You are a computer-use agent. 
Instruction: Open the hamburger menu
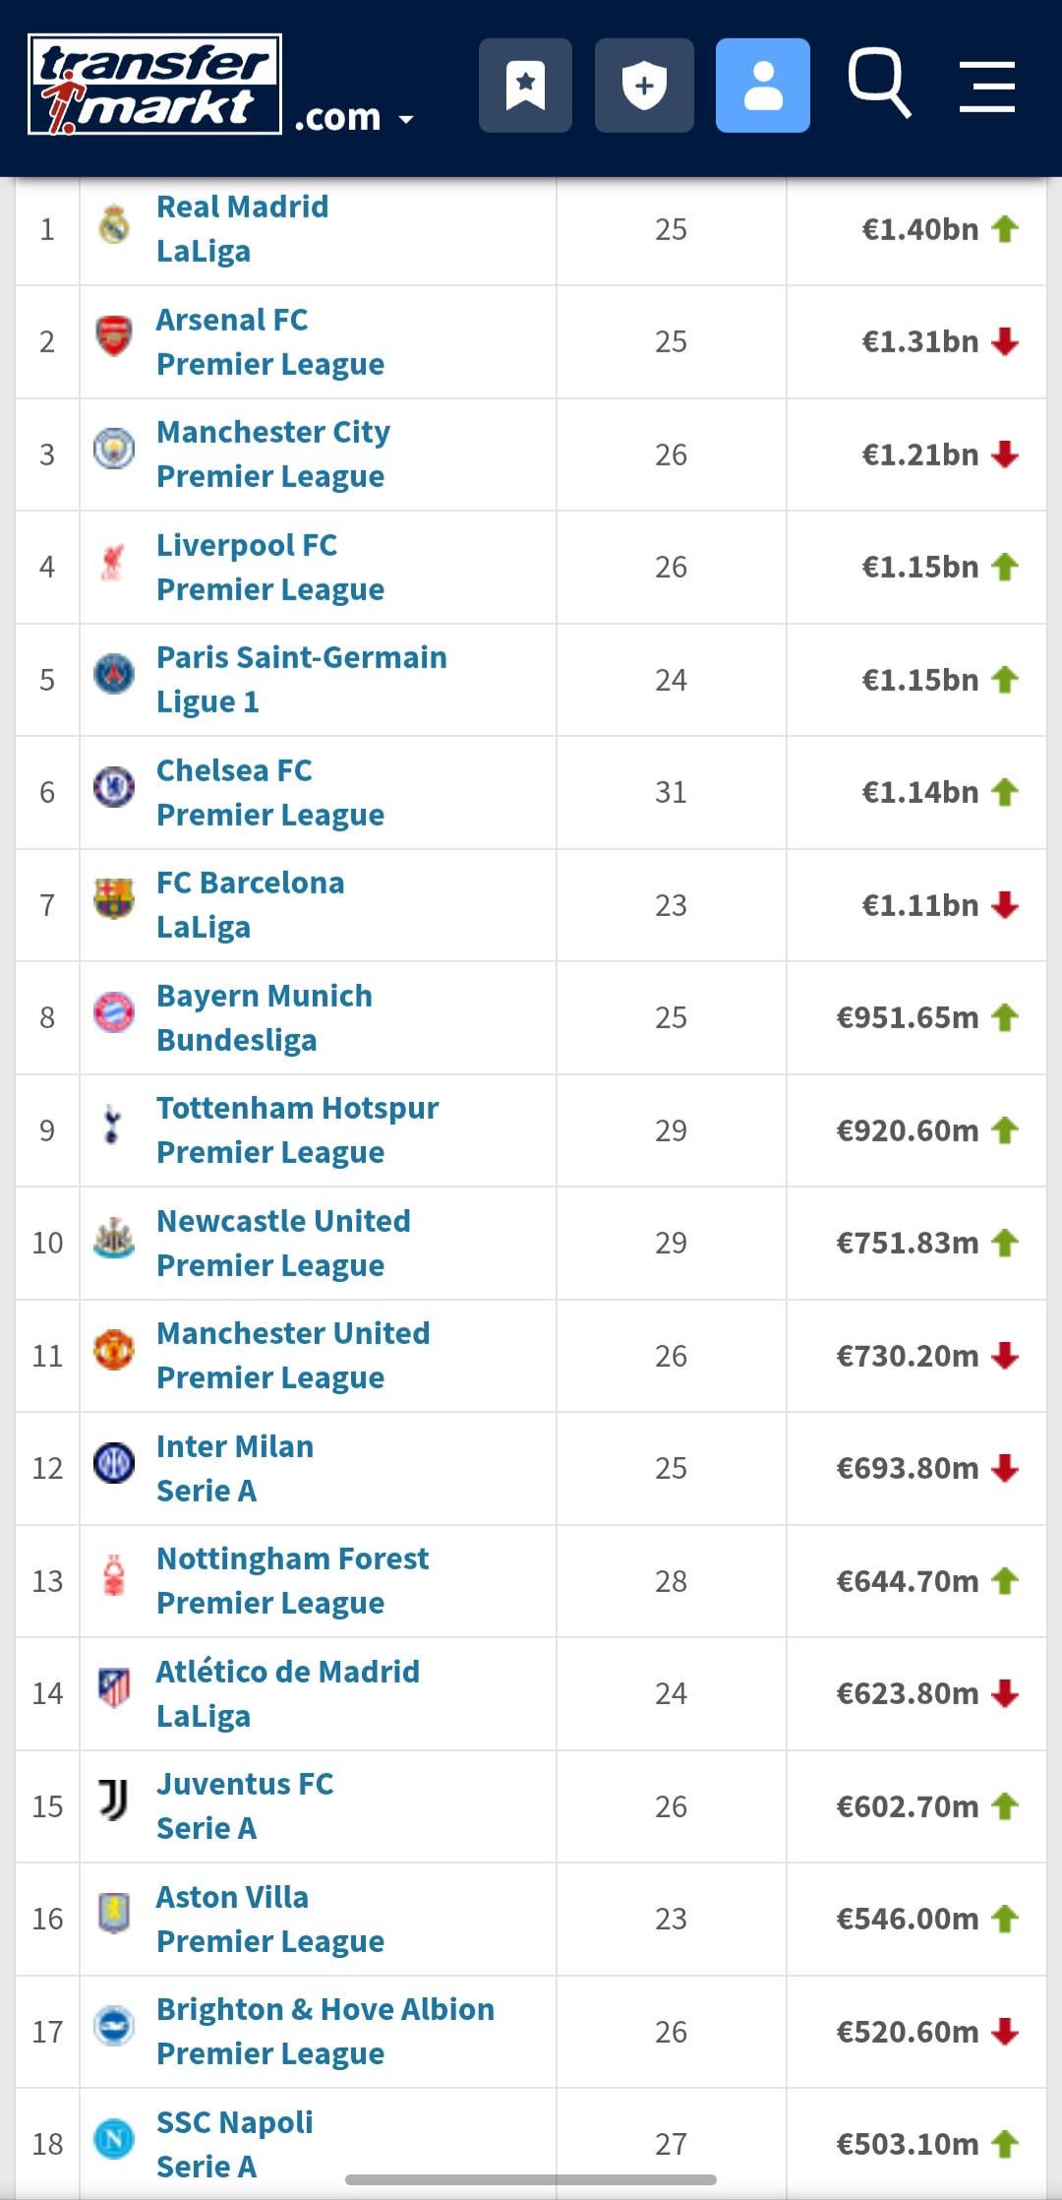(986, 86)
